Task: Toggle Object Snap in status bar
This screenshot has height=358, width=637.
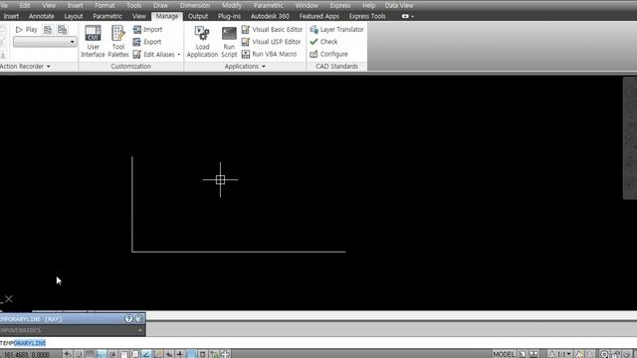Action: [123, 354]
